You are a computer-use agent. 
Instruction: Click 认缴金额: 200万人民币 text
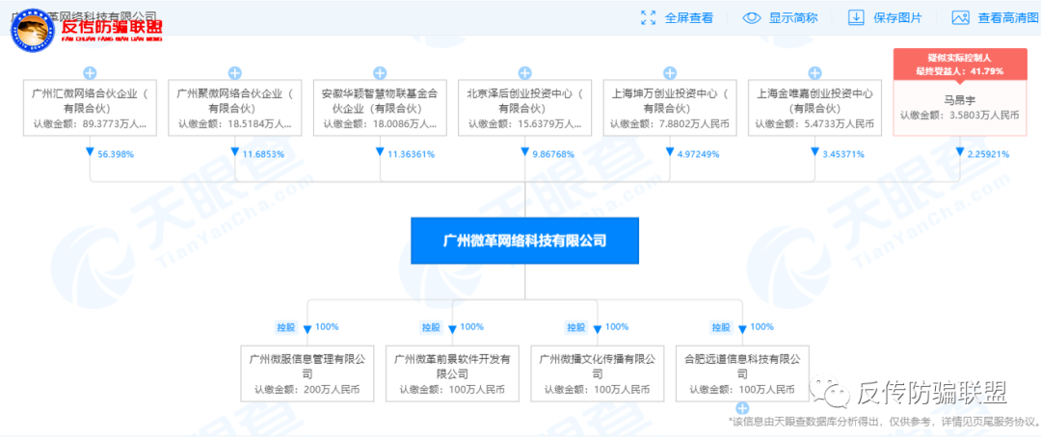(x=307, y=390)
